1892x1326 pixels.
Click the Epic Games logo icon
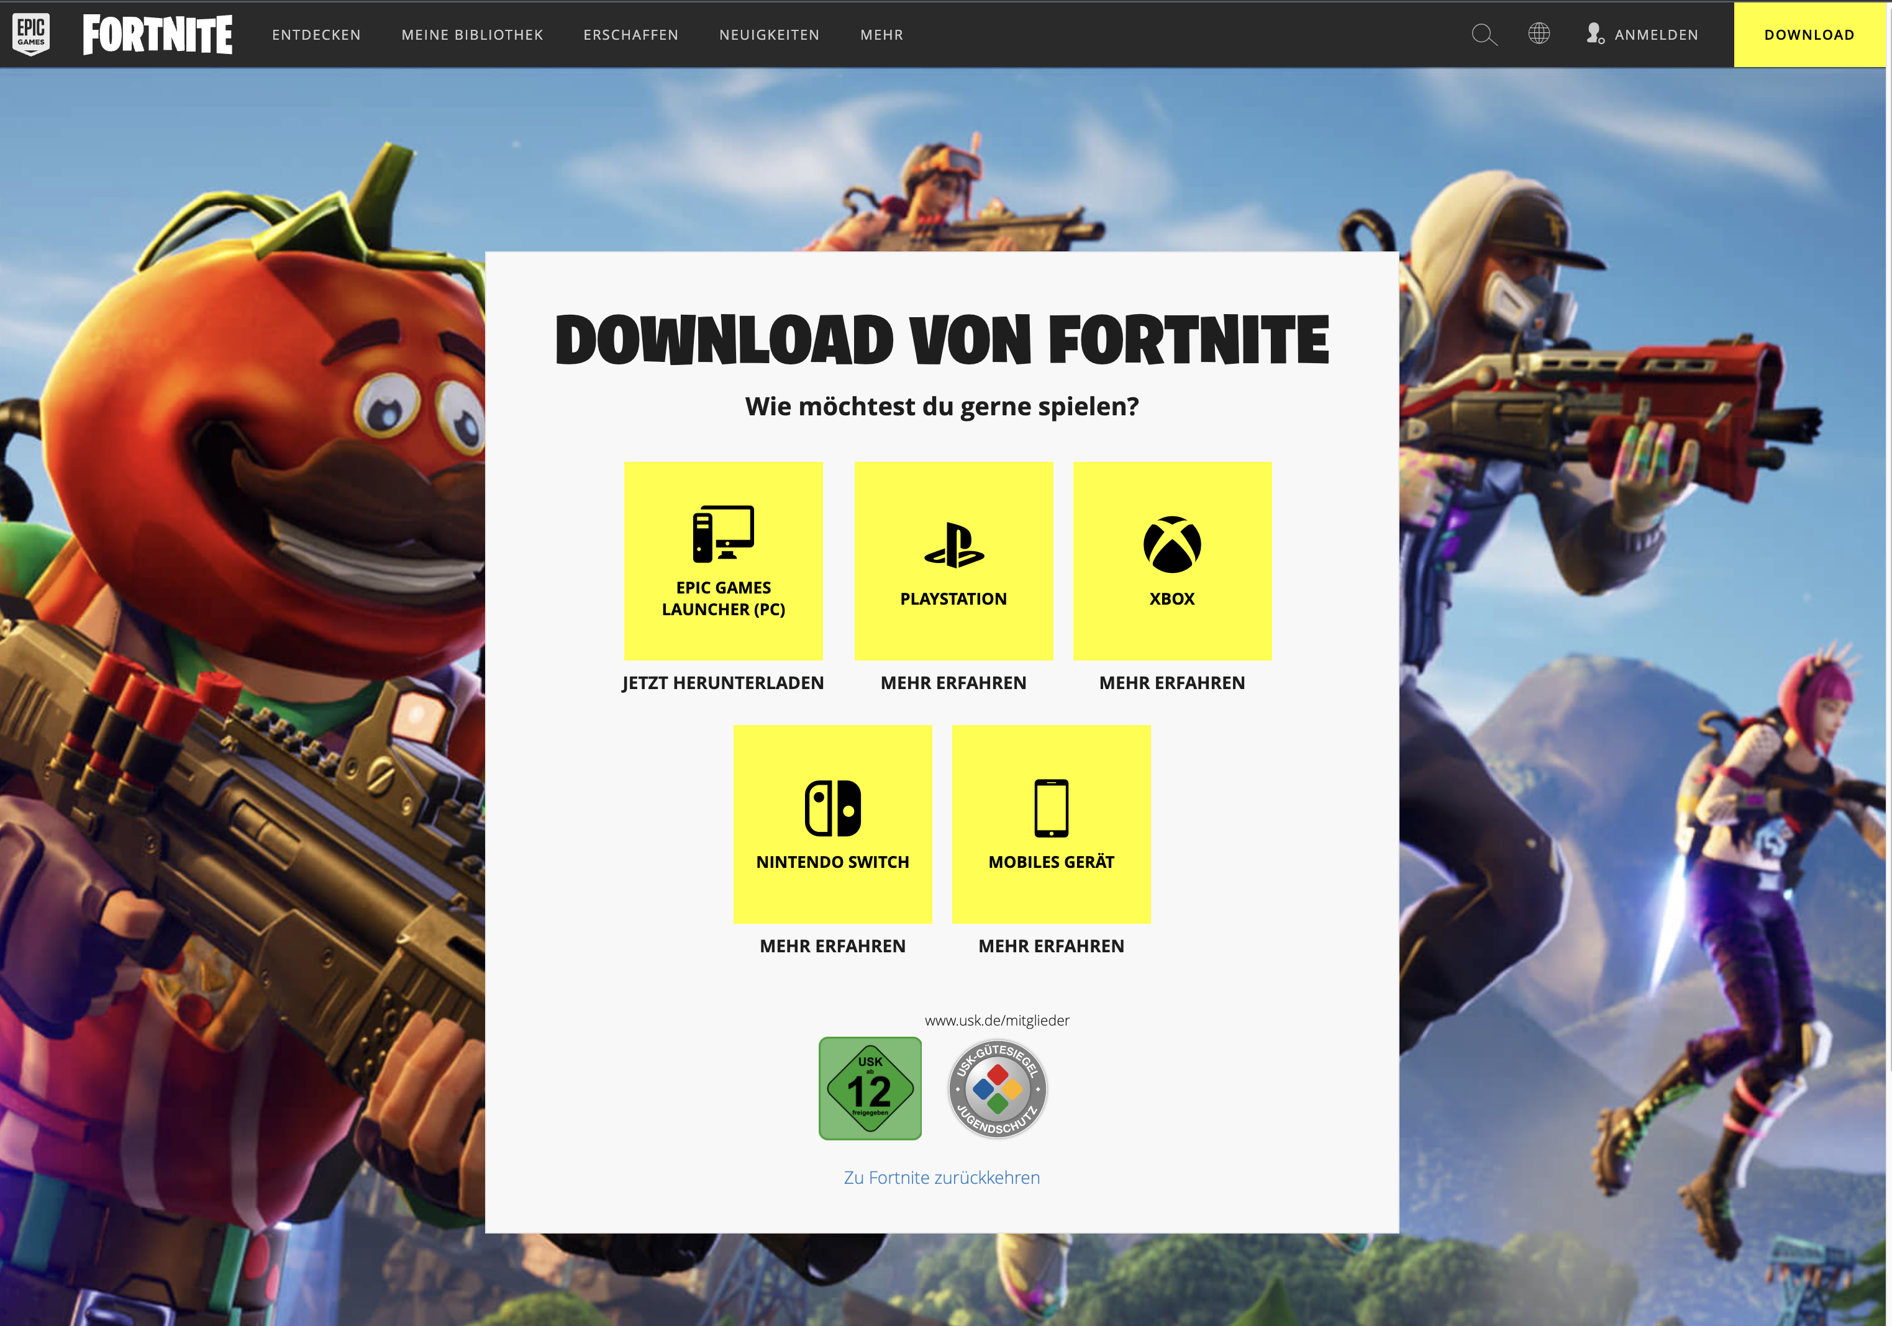click(31, 35)
